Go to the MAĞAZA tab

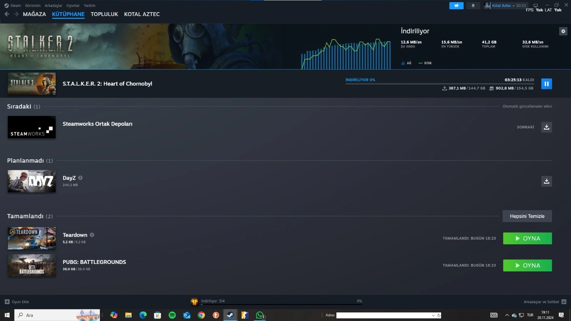click(34, 14)
